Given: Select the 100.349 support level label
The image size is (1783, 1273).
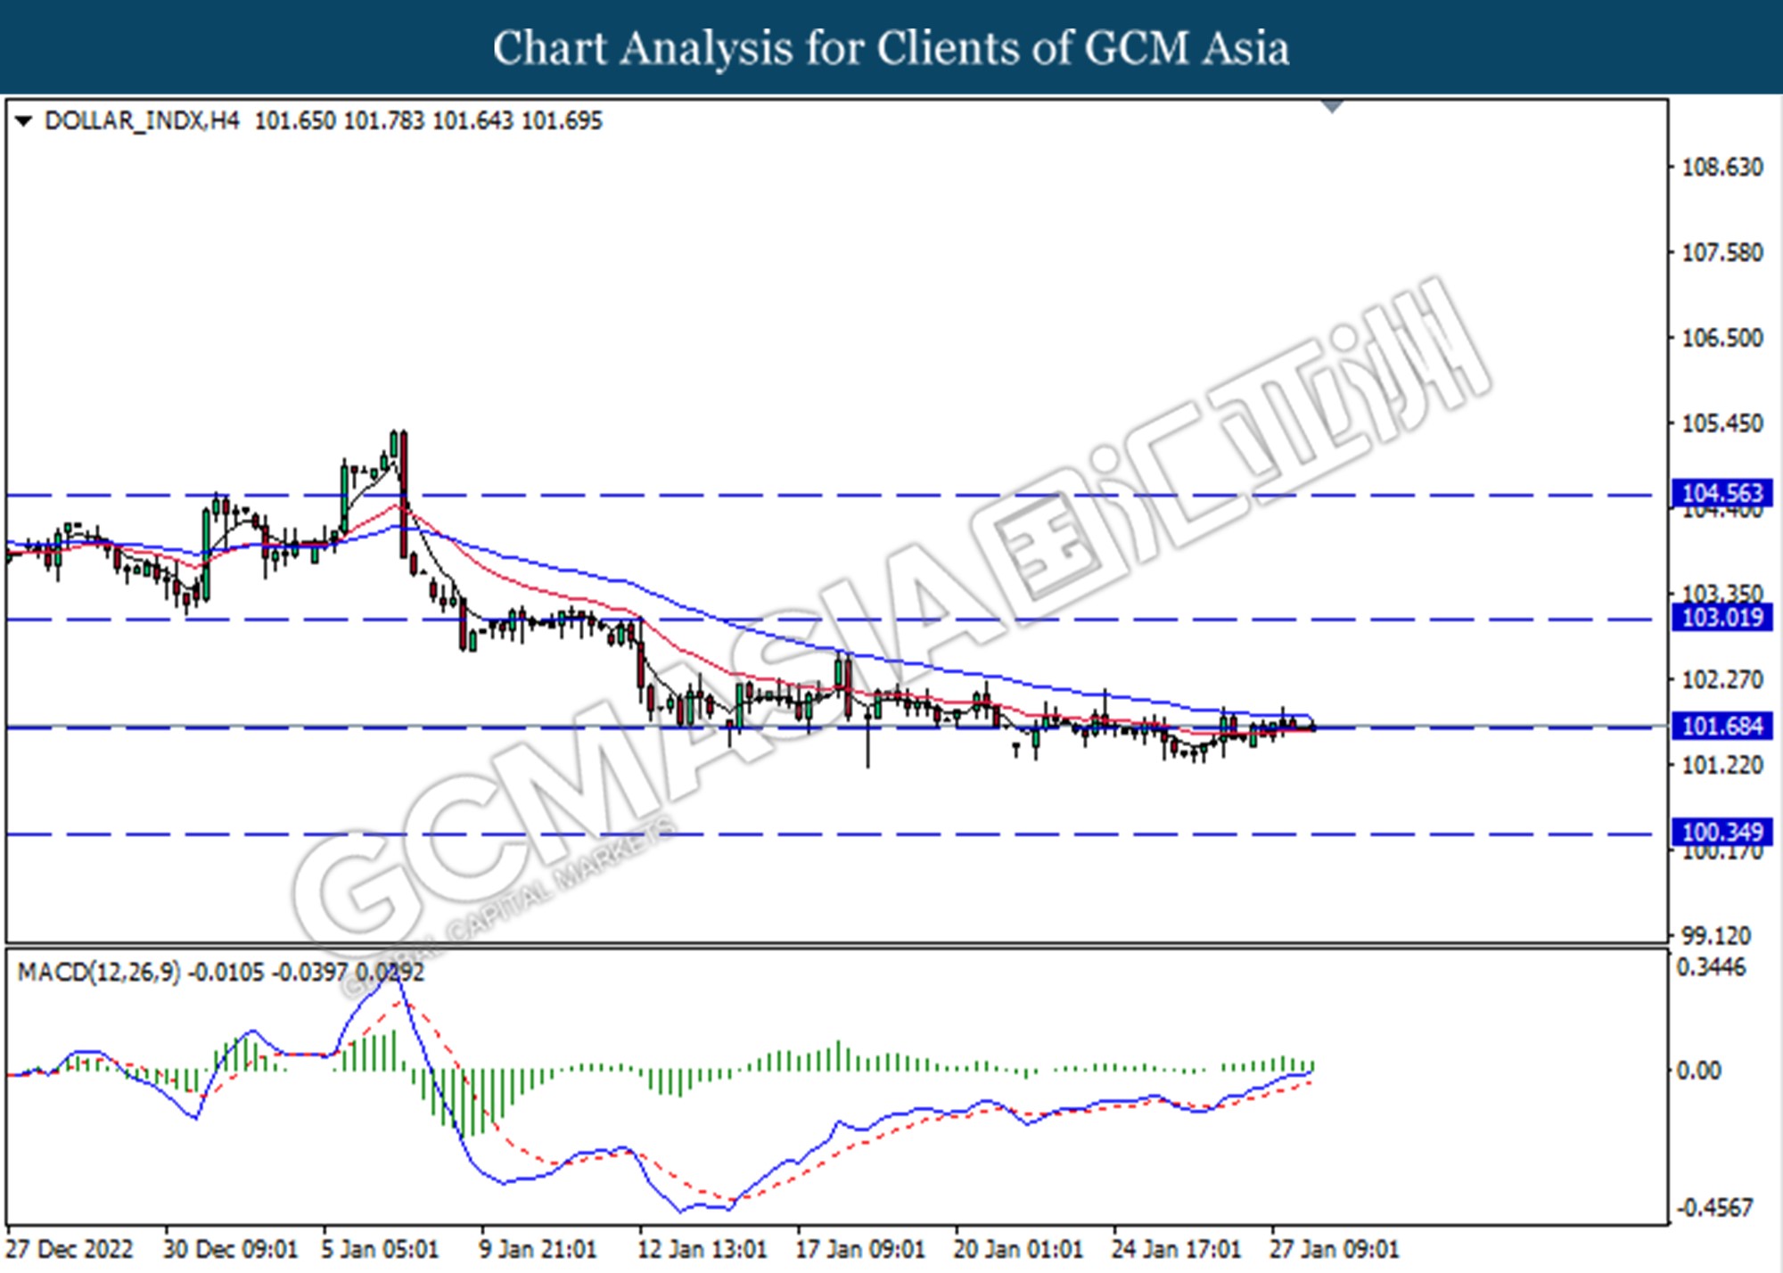Looking at the screenshot, I should click(x=1721, y=833).
